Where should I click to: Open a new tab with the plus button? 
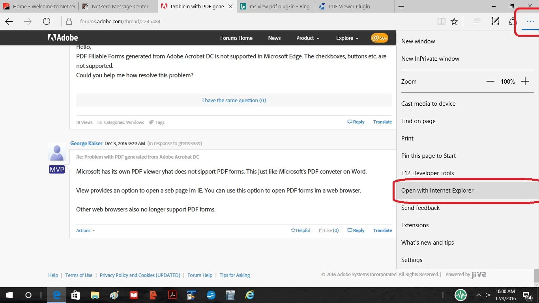(401, 6)
